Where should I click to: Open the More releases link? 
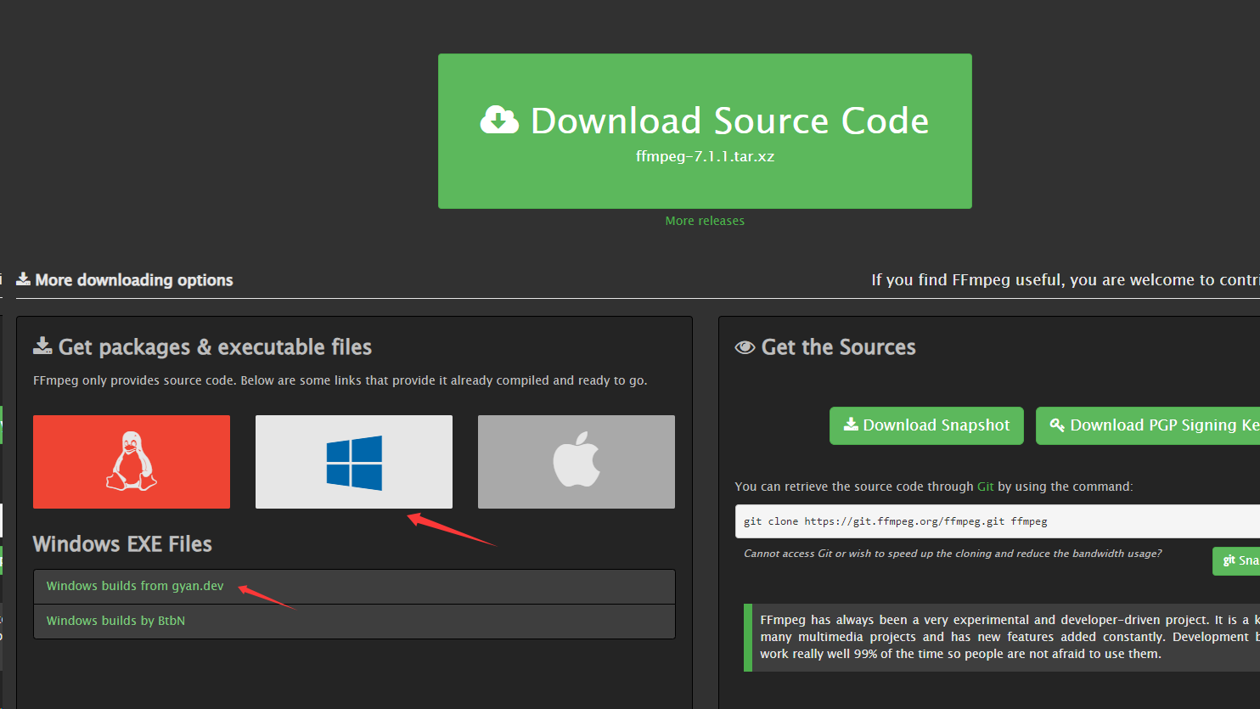tap(705, 221)
